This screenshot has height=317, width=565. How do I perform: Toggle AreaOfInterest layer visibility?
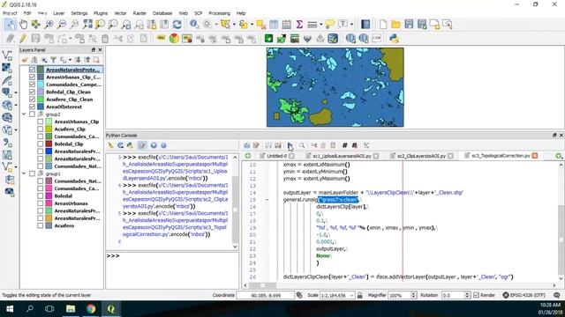tap(32, 107)
